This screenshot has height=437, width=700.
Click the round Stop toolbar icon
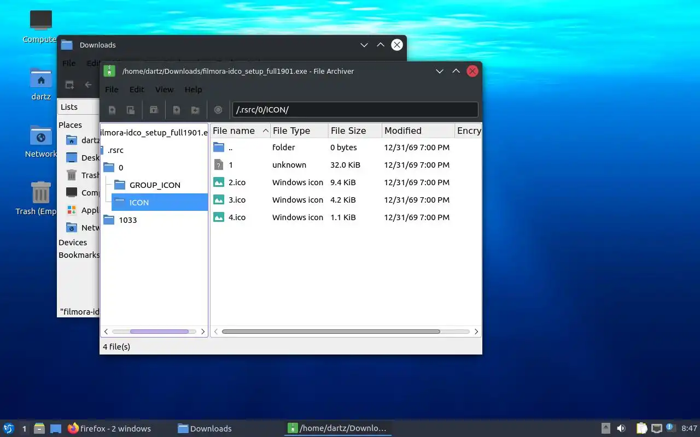(x=218, y=110)
